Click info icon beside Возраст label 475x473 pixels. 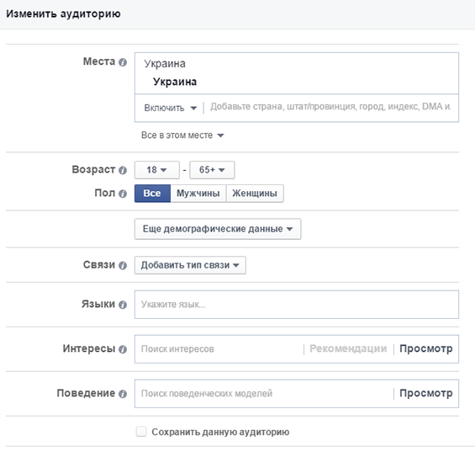pyautogui.click(x=123, y=170)
